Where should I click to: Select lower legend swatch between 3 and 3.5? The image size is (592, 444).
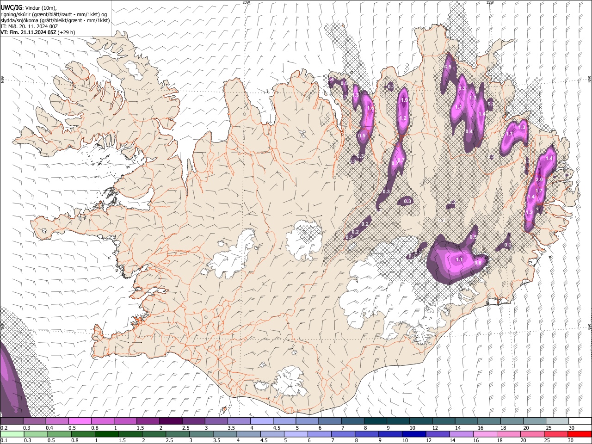pyautogui.click(x=201, y=434)
